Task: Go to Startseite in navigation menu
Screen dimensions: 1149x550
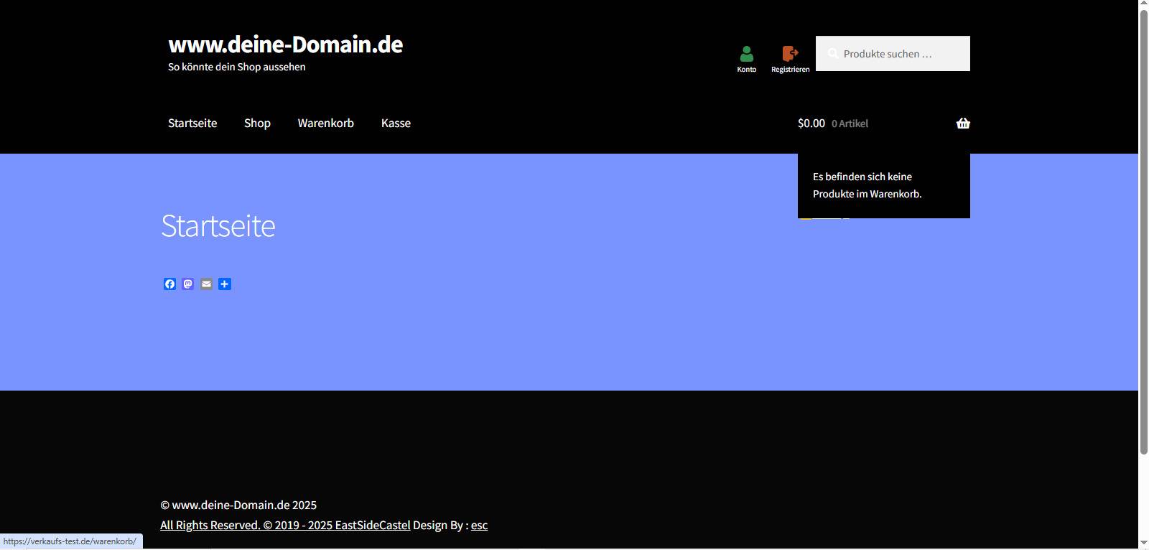Action: coord(192,123)
